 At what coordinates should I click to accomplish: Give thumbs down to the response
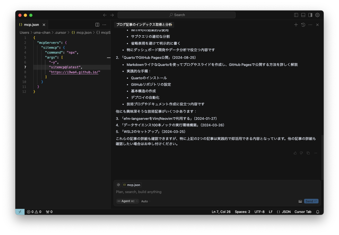pos(301,153)
